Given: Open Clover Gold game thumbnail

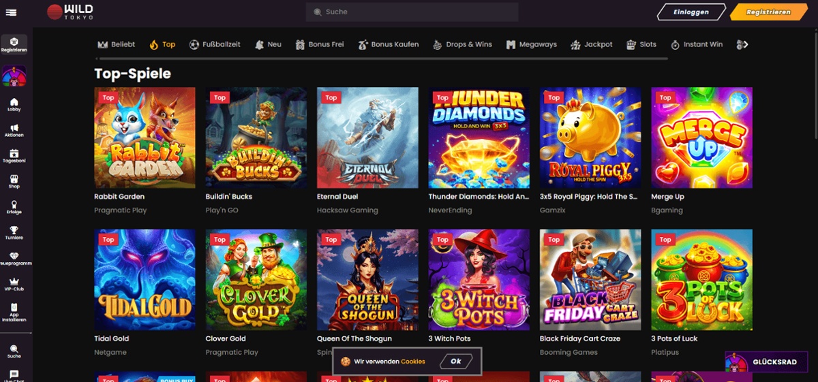Looking at the screenshot, I should [256, 280].
